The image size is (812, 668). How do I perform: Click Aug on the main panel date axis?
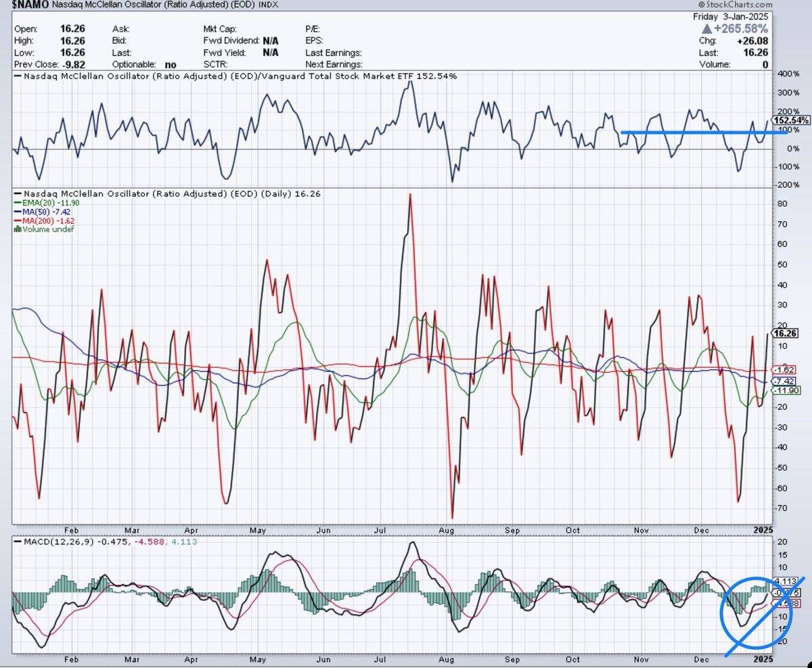447,529
